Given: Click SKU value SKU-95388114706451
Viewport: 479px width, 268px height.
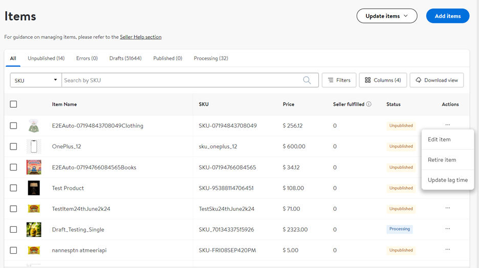Looking at the screenshot, I should click(226, 188).
